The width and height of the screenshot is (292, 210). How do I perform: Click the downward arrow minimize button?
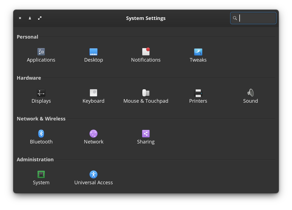click(x=30, y=18)
